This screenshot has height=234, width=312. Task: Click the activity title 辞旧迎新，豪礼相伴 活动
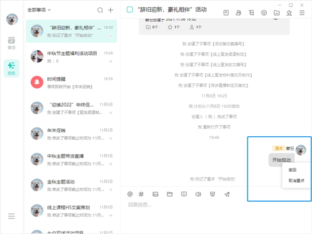[172, 9]
